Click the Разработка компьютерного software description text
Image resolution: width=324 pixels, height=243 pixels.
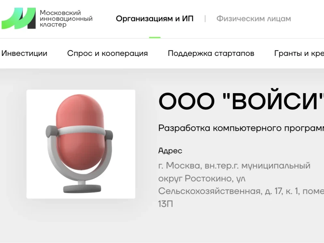pos(241,128)
